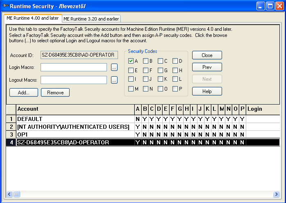Browse for a Logout Macro
This screenshot has width=286, height=203.
click(x=114, y=80)
